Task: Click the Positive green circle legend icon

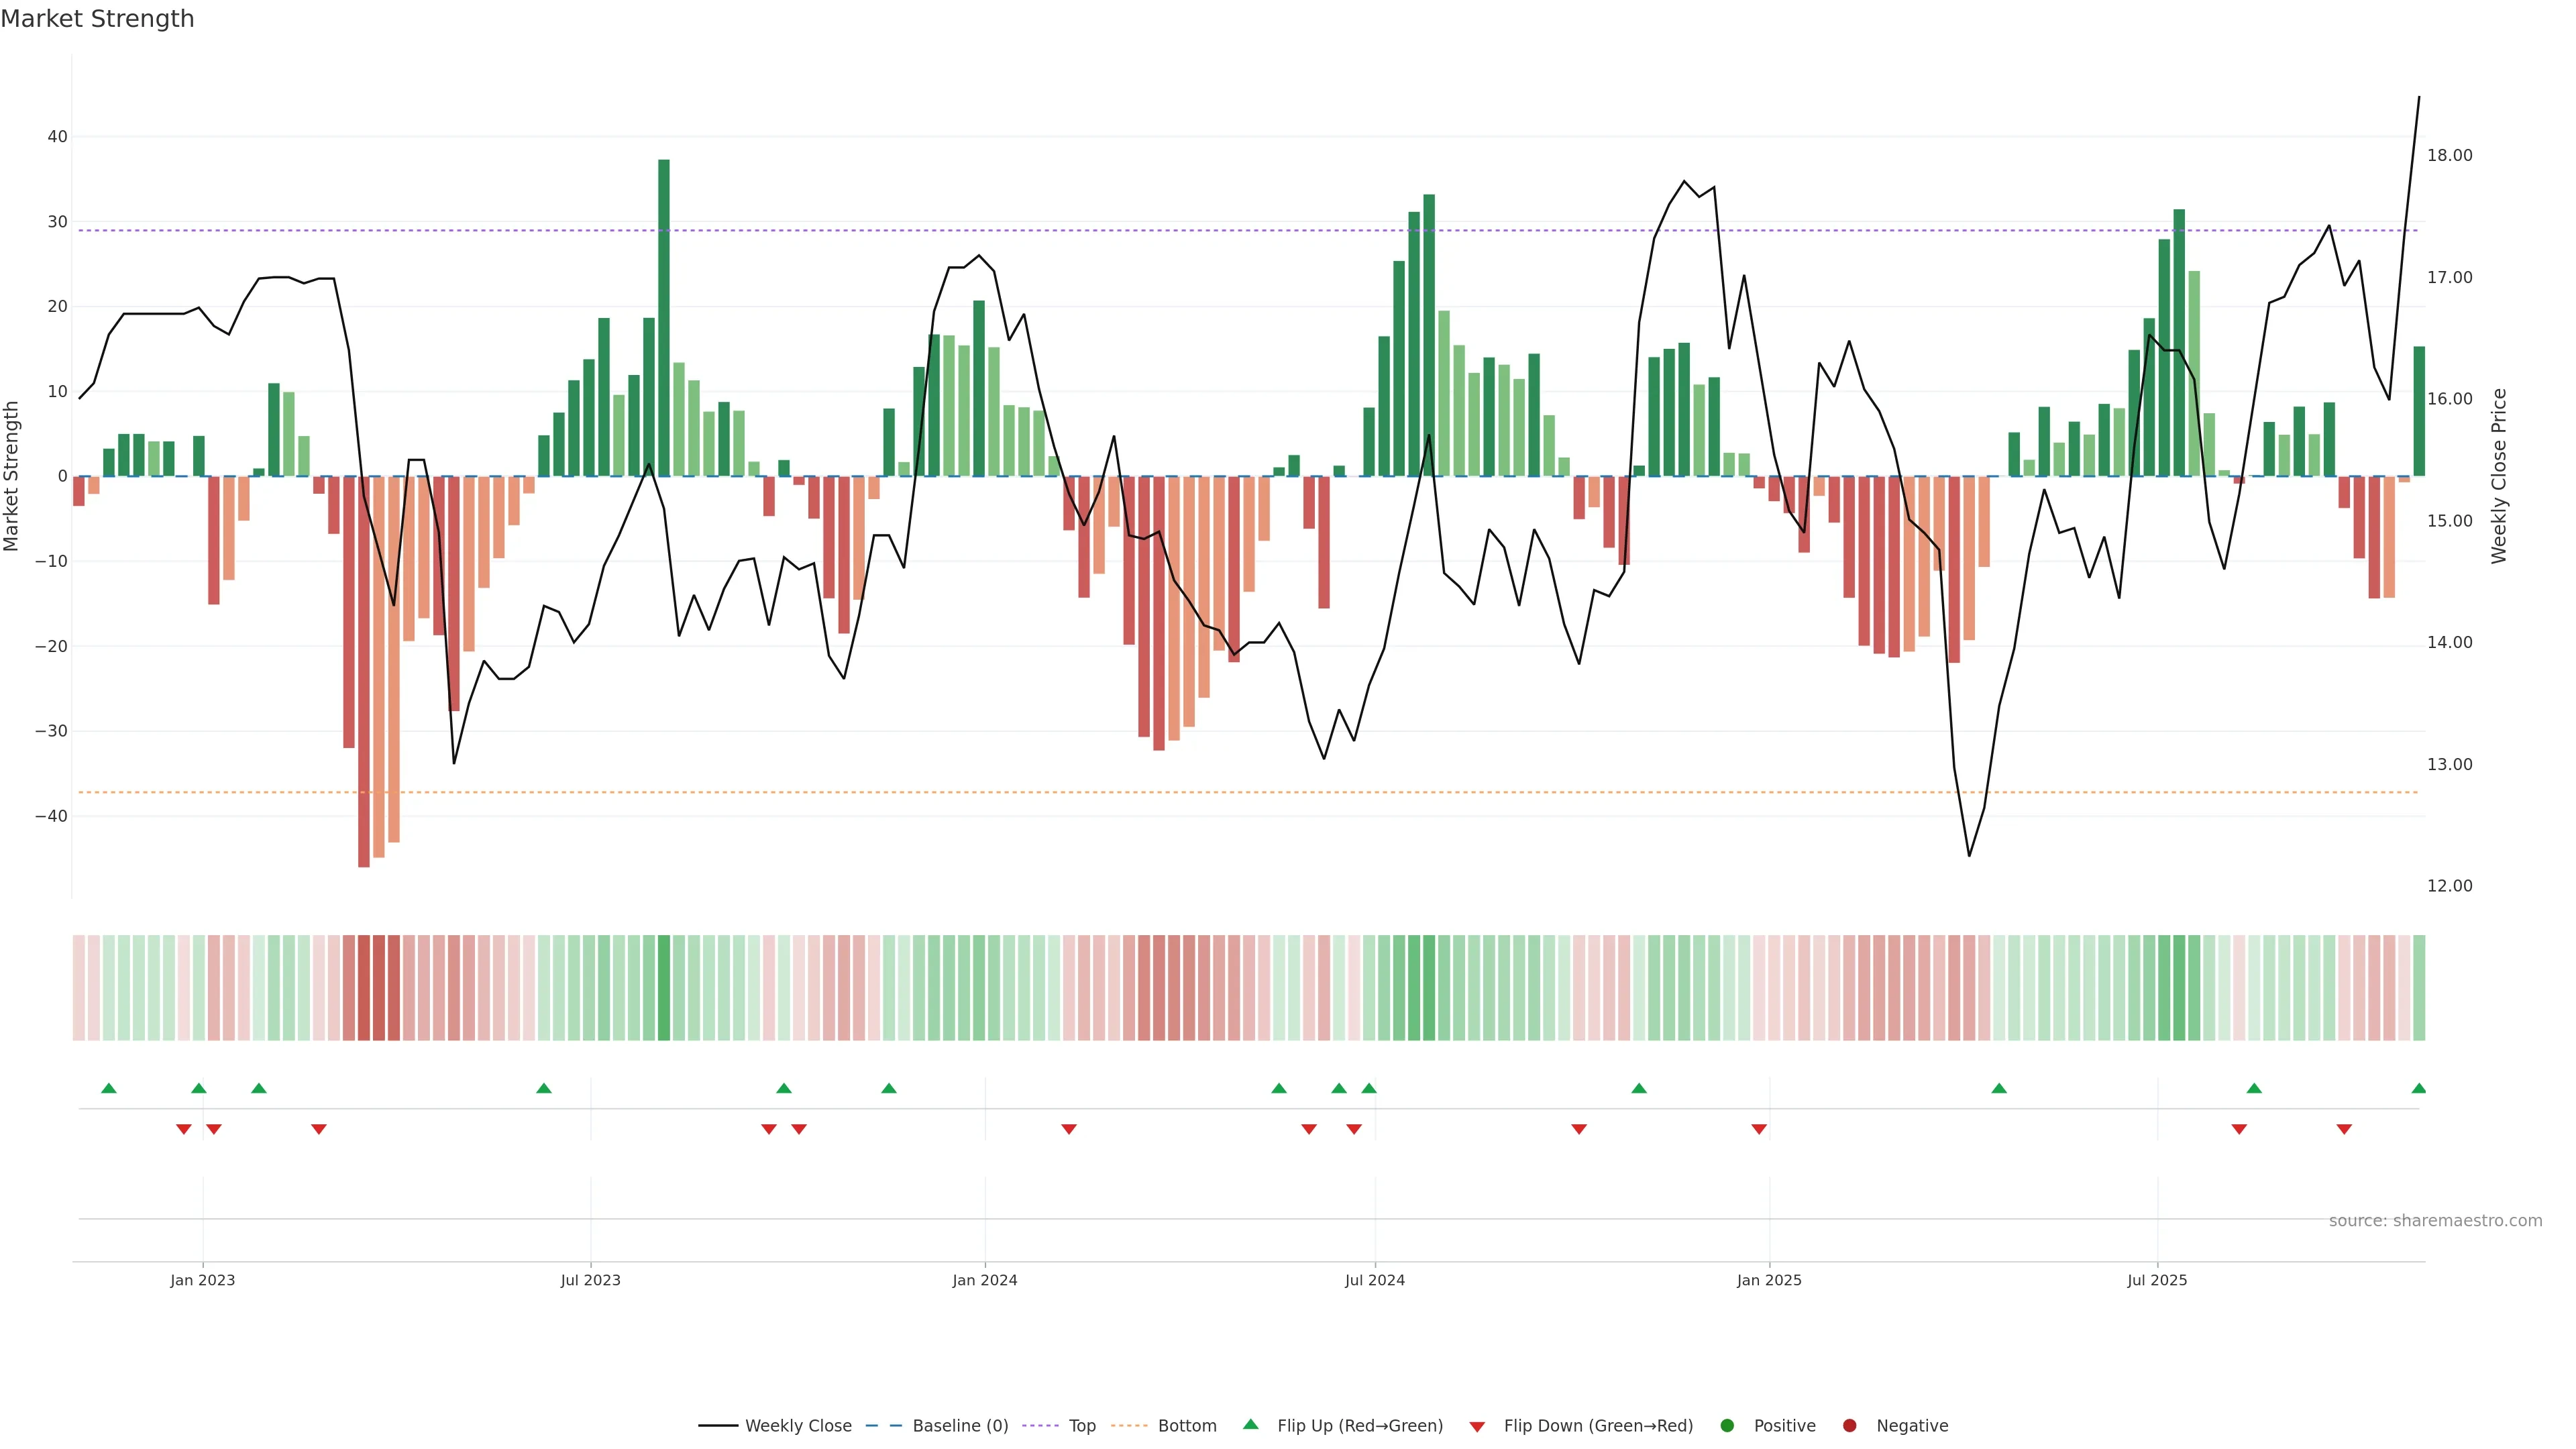Action: (1727, 1426)
